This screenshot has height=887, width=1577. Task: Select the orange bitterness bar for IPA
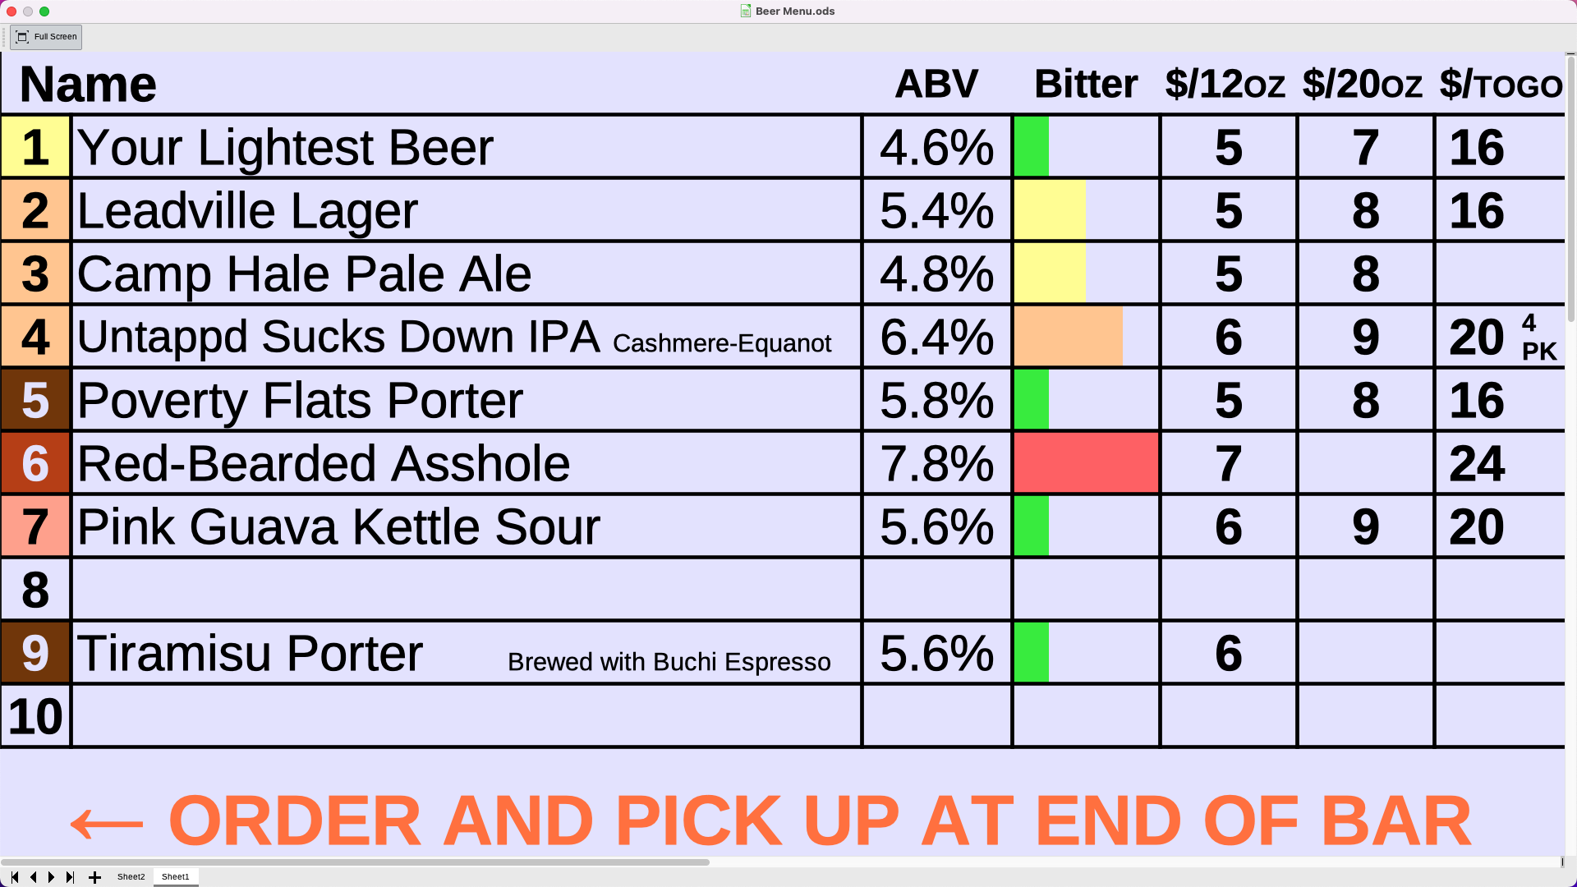1069,337
